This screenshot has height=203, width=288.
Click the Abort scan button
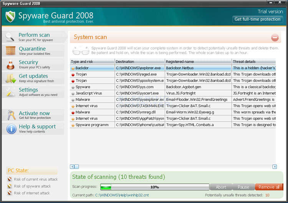click(221, 187)
